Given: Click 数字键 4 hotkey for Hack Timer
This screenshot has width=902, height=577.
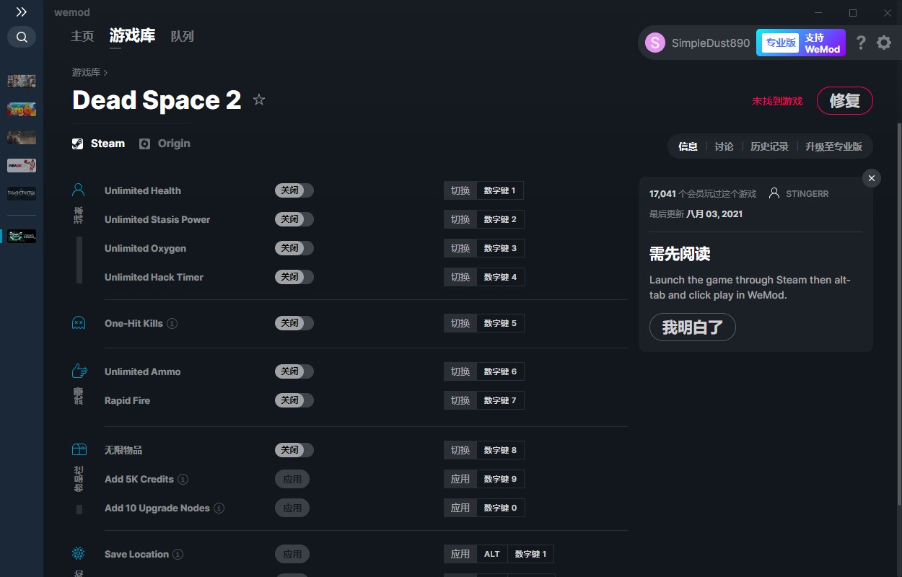Looking at the screenshot, I should click(x=500, y=277).
